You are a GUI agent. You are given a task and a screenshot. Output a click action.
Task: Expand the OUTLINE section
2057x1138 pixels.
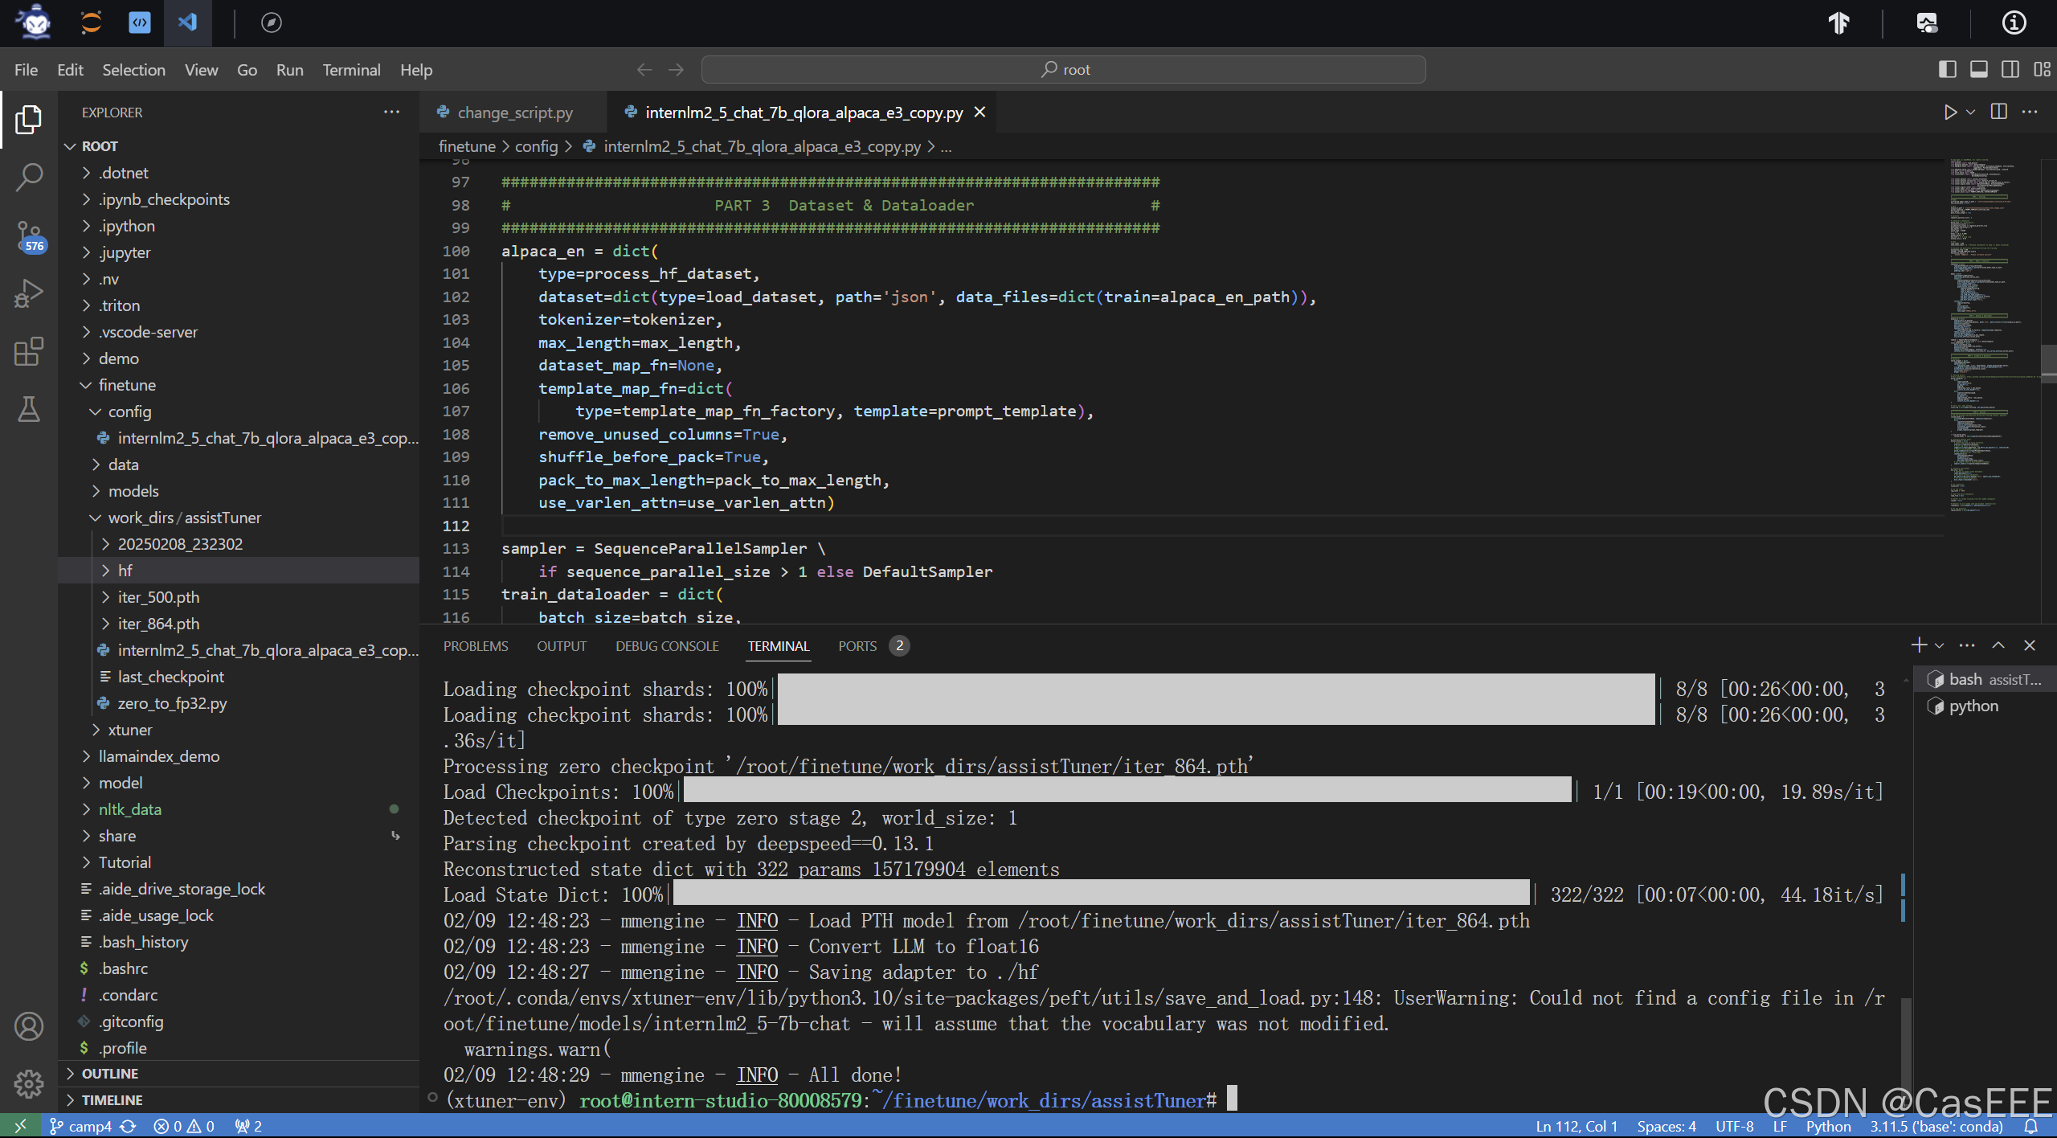point(110,1074)
